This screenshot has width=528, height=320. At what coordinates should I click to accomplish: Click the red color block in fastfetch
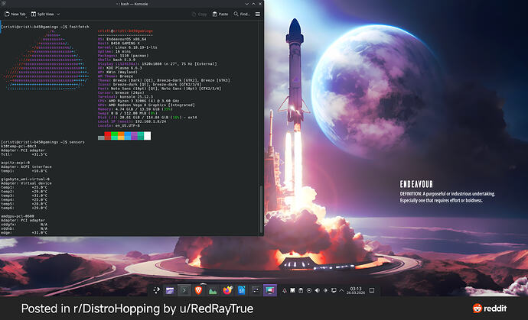108,136
